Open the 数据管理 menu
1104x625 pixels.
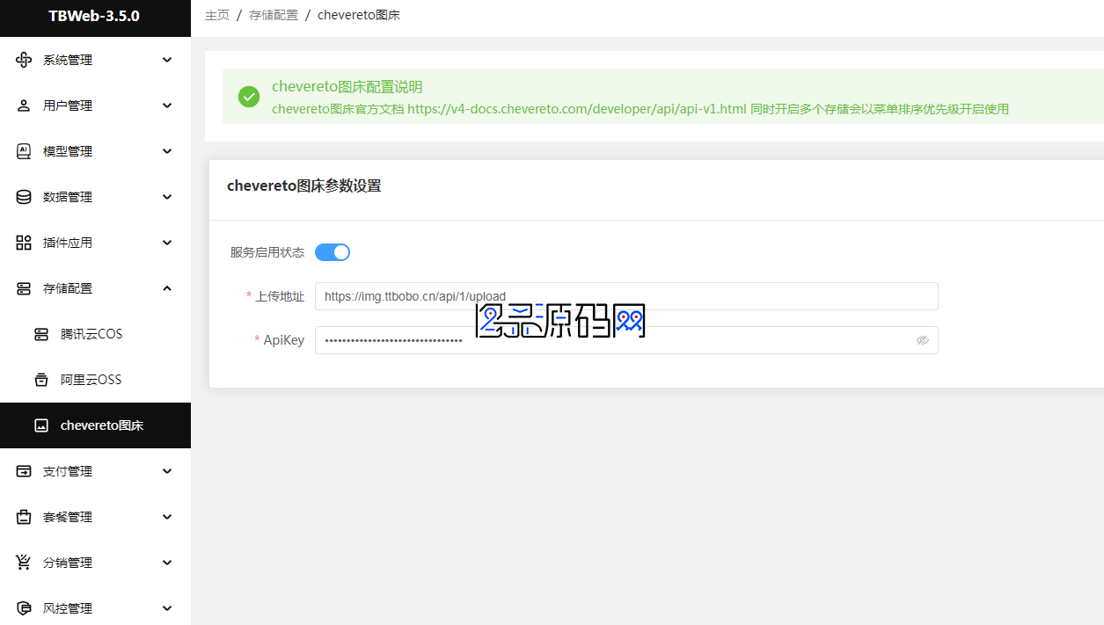pyautogui.click(x=95, y=197)
